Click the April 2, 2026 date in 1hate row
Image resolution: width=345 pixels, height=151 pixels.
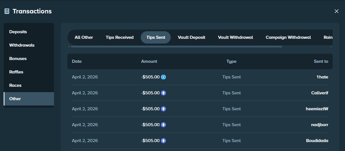[85, 77]
